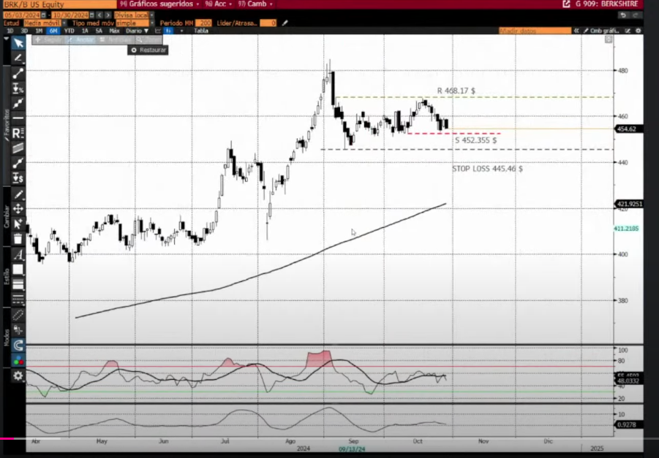Open the dashed line style icon

18,299
